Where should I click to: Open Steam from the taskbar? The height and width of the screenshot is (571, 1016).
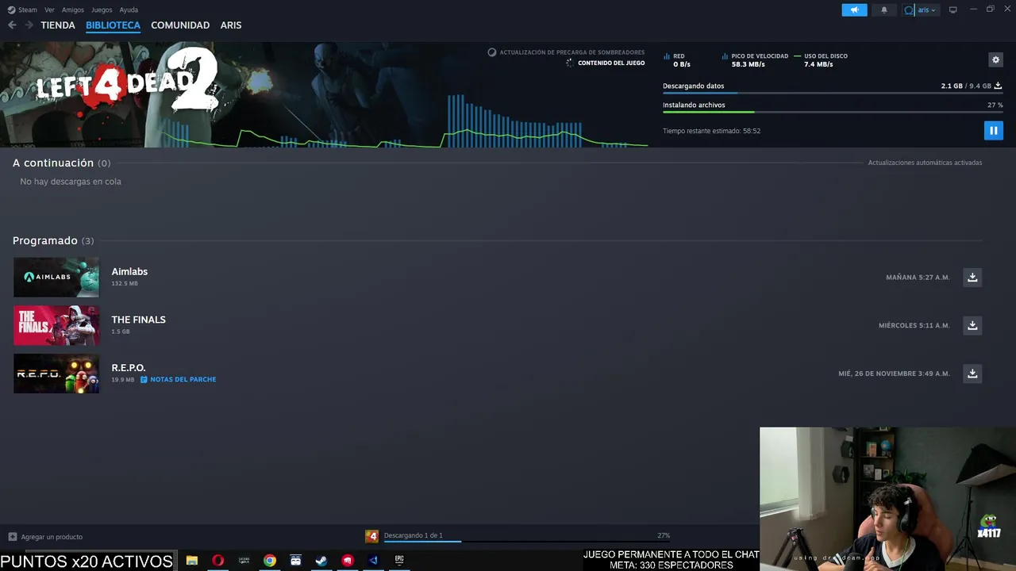pos(321,561)
